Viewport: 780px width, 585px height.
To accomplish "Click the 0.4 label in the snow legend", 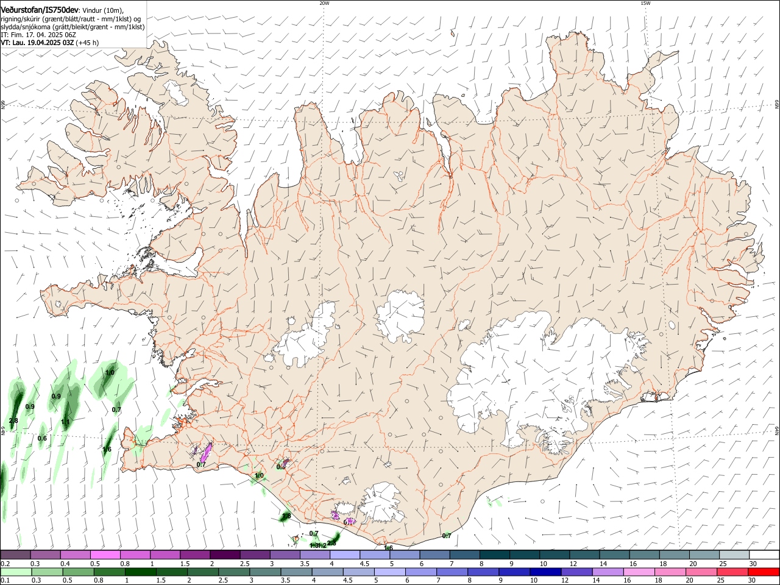I will [65, 564].
